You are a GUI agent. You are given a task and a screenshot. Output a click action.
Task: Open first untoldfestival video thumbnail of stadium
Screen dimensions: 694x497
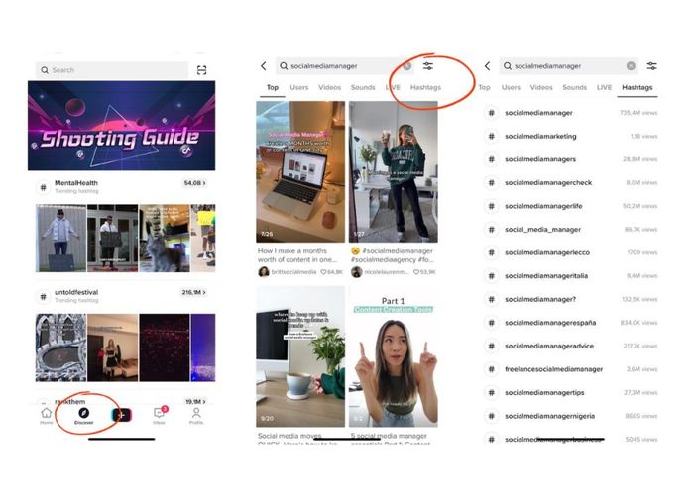(61, 348)
